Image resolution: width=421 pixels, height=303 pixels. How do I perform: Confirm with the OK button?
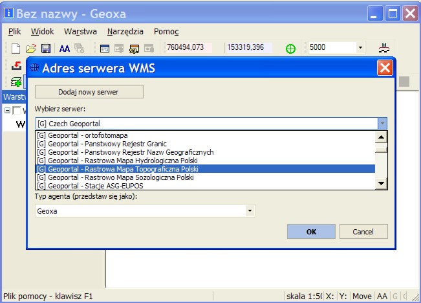(311, 232)
